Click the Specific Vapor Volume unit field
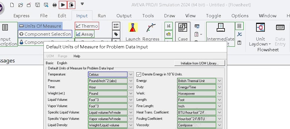 pos(108,119)
